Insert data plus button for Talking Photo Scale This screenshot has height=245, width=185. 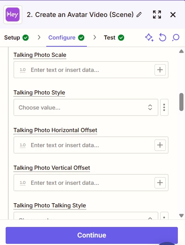[x=160, y=70]
